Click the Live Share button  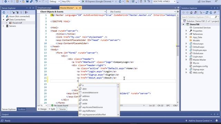(x=204, y=1)
